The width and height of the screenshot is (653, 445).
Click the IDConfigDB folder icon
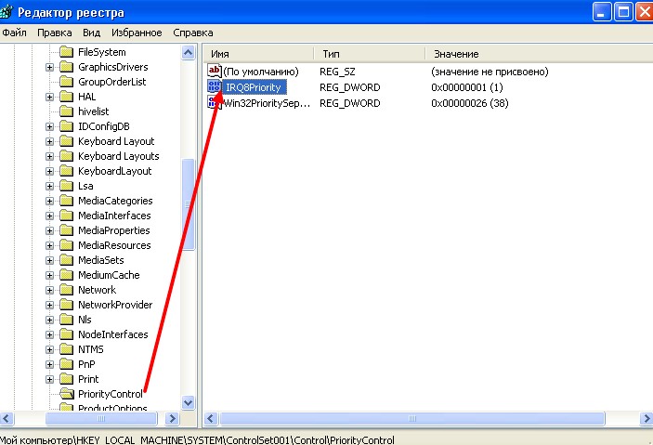[66, 126]
